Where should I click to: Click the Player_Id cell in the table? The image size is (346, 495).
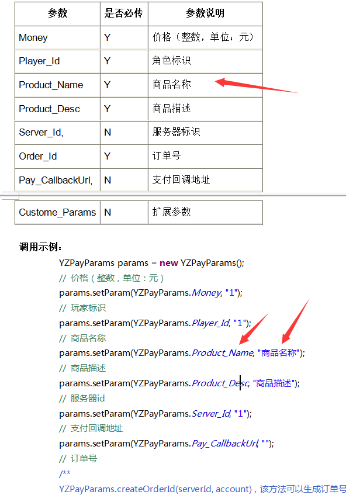(x=57, y=61)
